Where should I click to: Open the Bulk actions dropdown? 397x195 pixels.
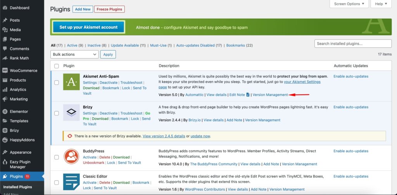point(74,54)
